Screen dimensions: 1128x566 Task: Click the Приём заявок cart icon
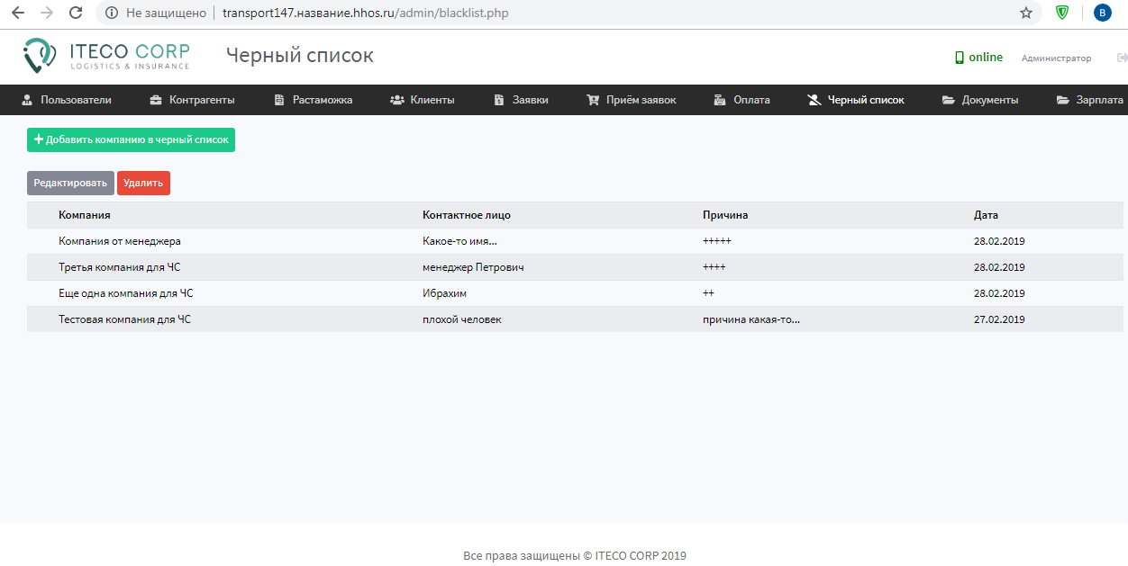tap(593, 100)
